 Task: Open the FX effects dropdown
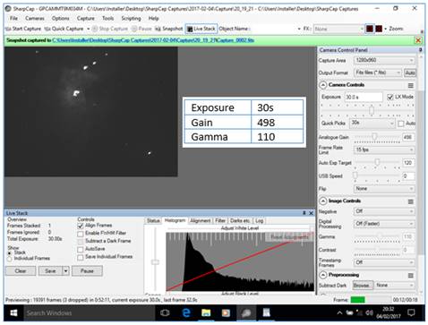click(338, 29)
